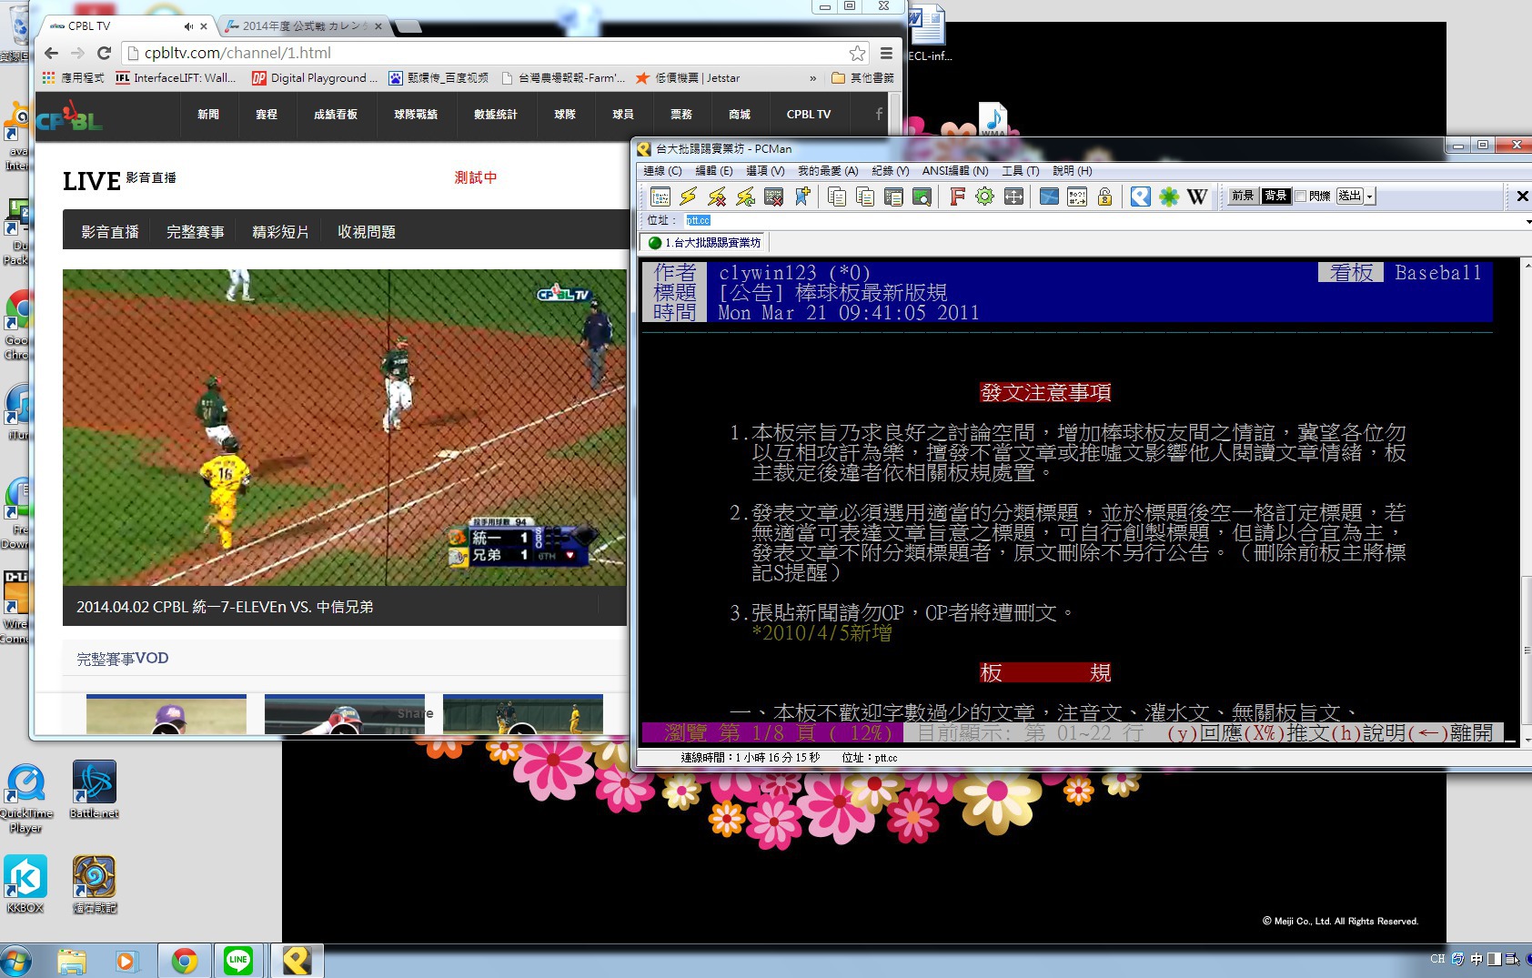The image size is (1532, 978).
Task: Click the KKBOX desktop shortcut
Action: coord(25,884)
